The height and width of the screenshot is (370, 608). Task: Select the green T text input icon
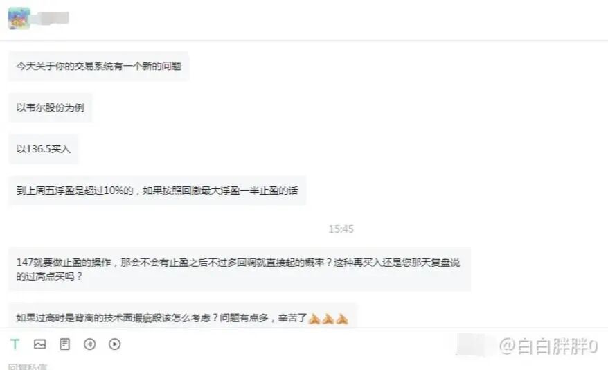[x=15, y=344]
